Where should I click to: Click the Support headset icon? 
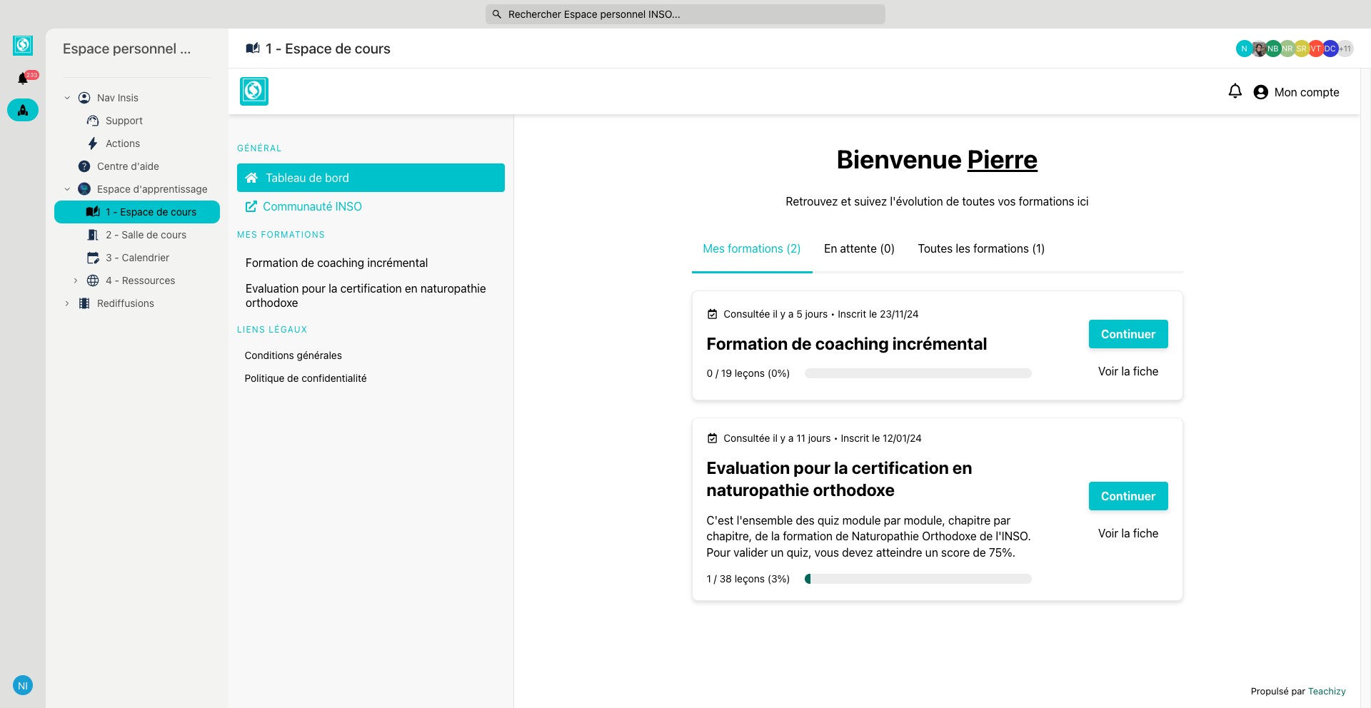coord(93,121)
